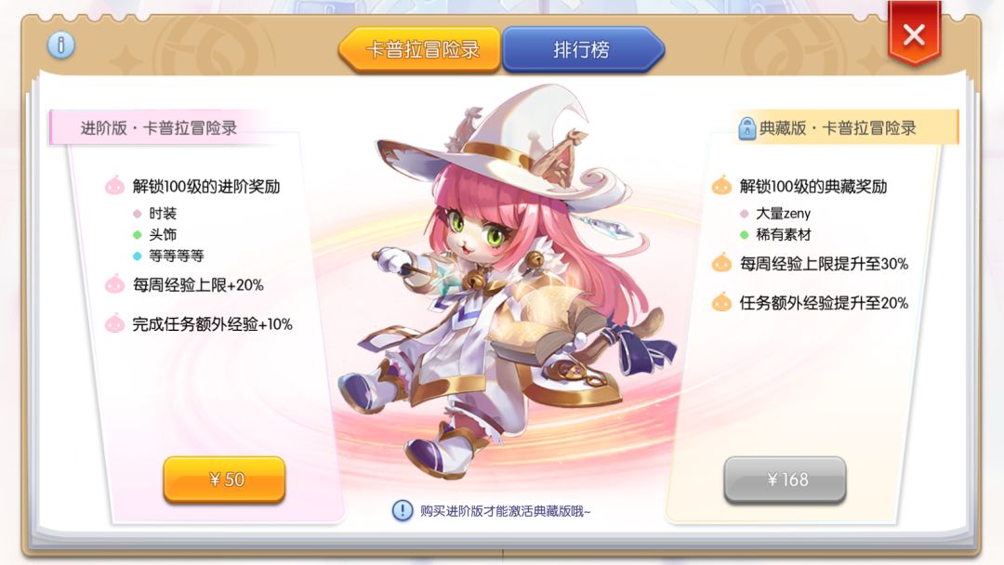Viewport: 1004px width, 565px height.
Task: Tap the exclamation notice icon at bottom
Action: coord(403,510)
